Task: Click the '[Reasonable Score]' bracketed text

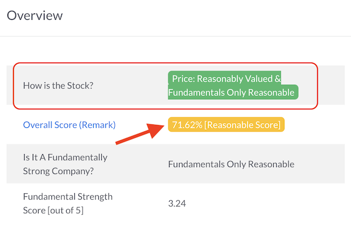Action: click(x=242, y=125)
